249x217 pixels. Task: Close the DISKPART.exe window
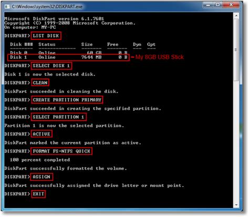(x=231, y=5)
